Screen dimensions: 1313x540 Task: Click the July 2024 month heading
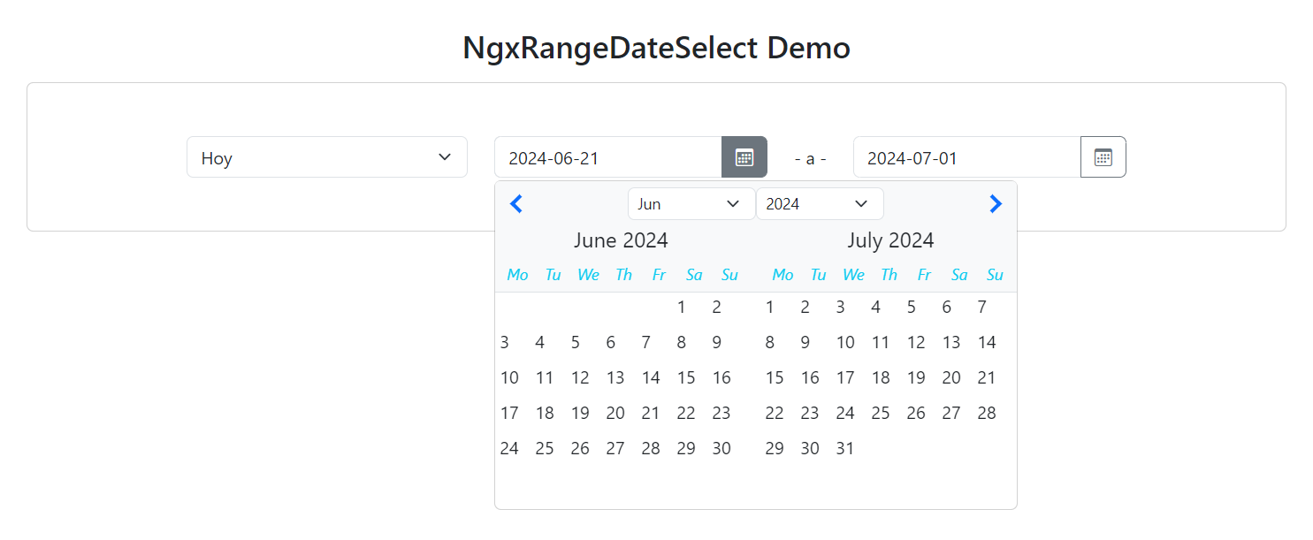890,240
